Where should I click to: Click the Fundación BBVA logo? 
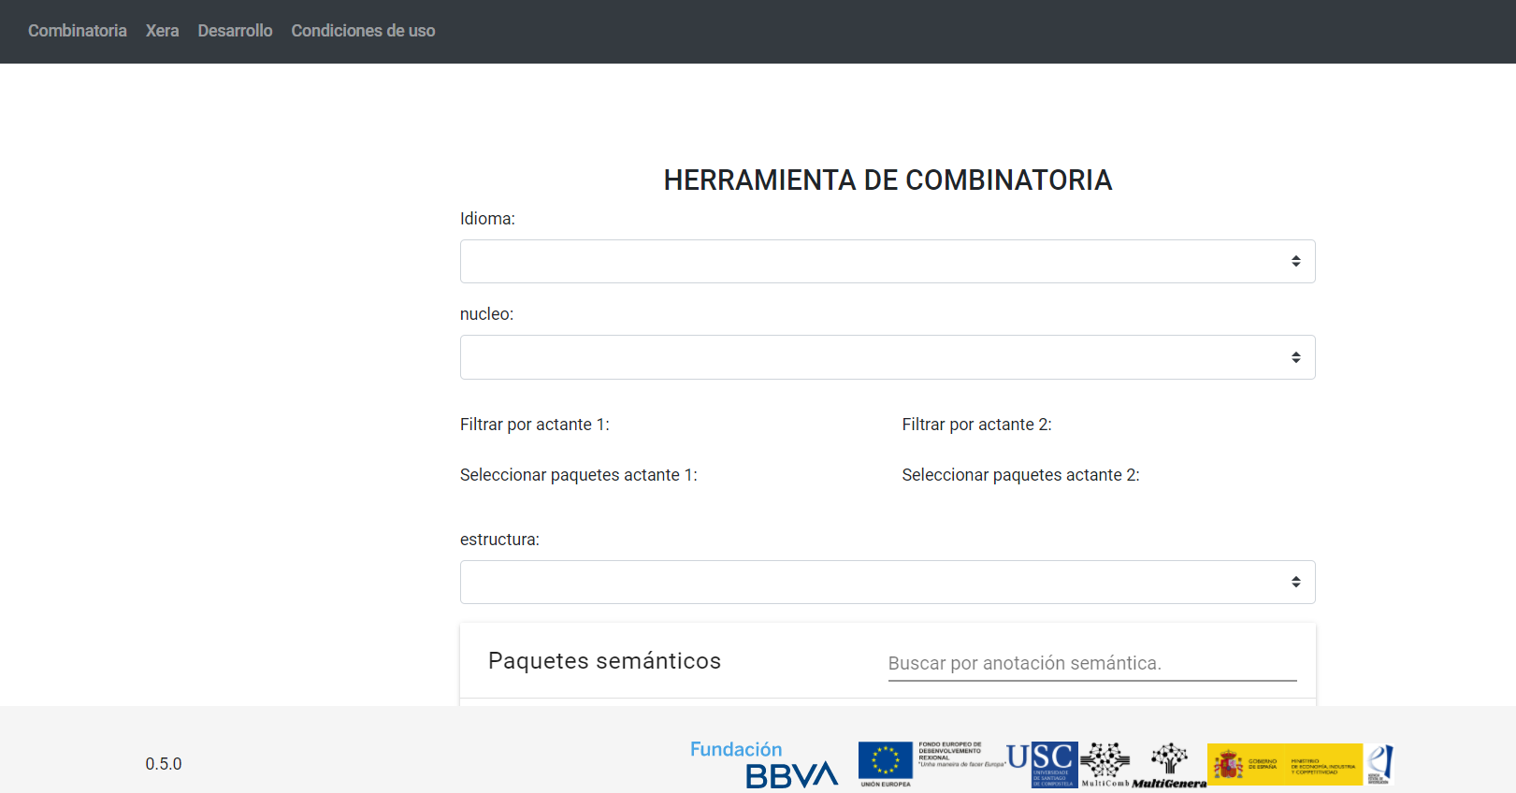click(x=763, y=764)
